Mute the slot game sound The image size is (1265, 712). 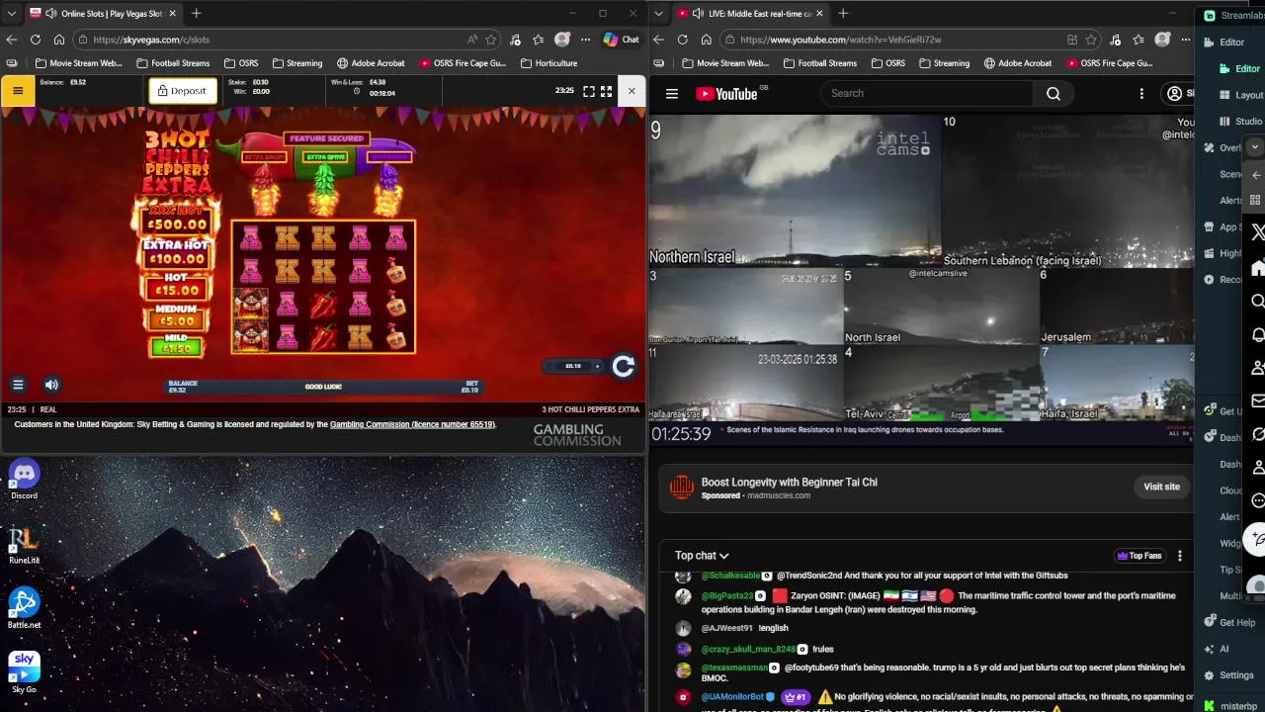51,385
